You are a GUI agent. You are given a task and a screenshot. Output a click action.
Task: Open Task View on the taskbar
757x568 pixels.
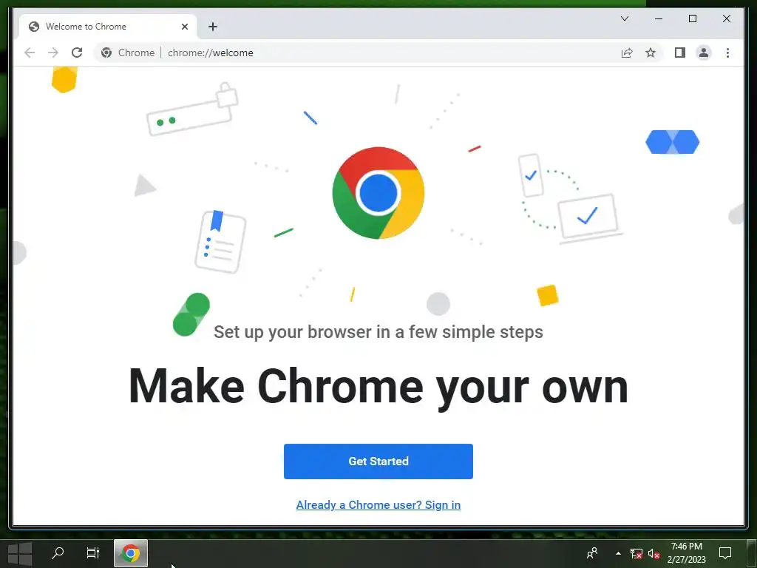tap(92, 552)
